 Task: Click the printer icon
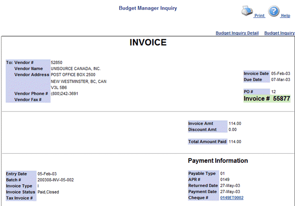(x=247, y=11)
